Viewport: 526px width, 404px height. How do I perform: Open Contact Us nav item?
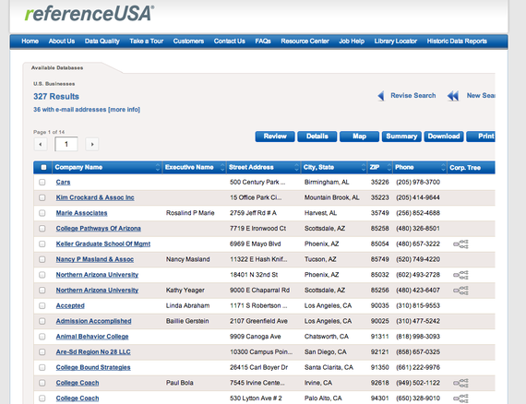[230, 42]
